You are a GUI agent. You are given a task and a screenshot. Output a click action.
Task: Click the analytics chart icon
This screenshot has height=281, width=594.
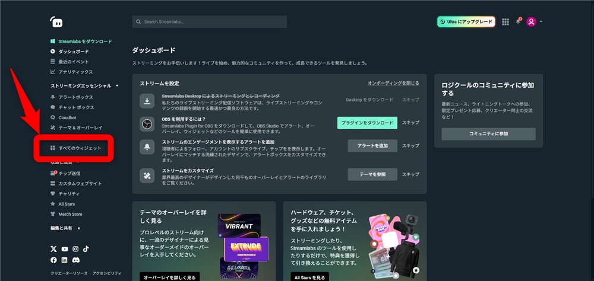point(53,72)
